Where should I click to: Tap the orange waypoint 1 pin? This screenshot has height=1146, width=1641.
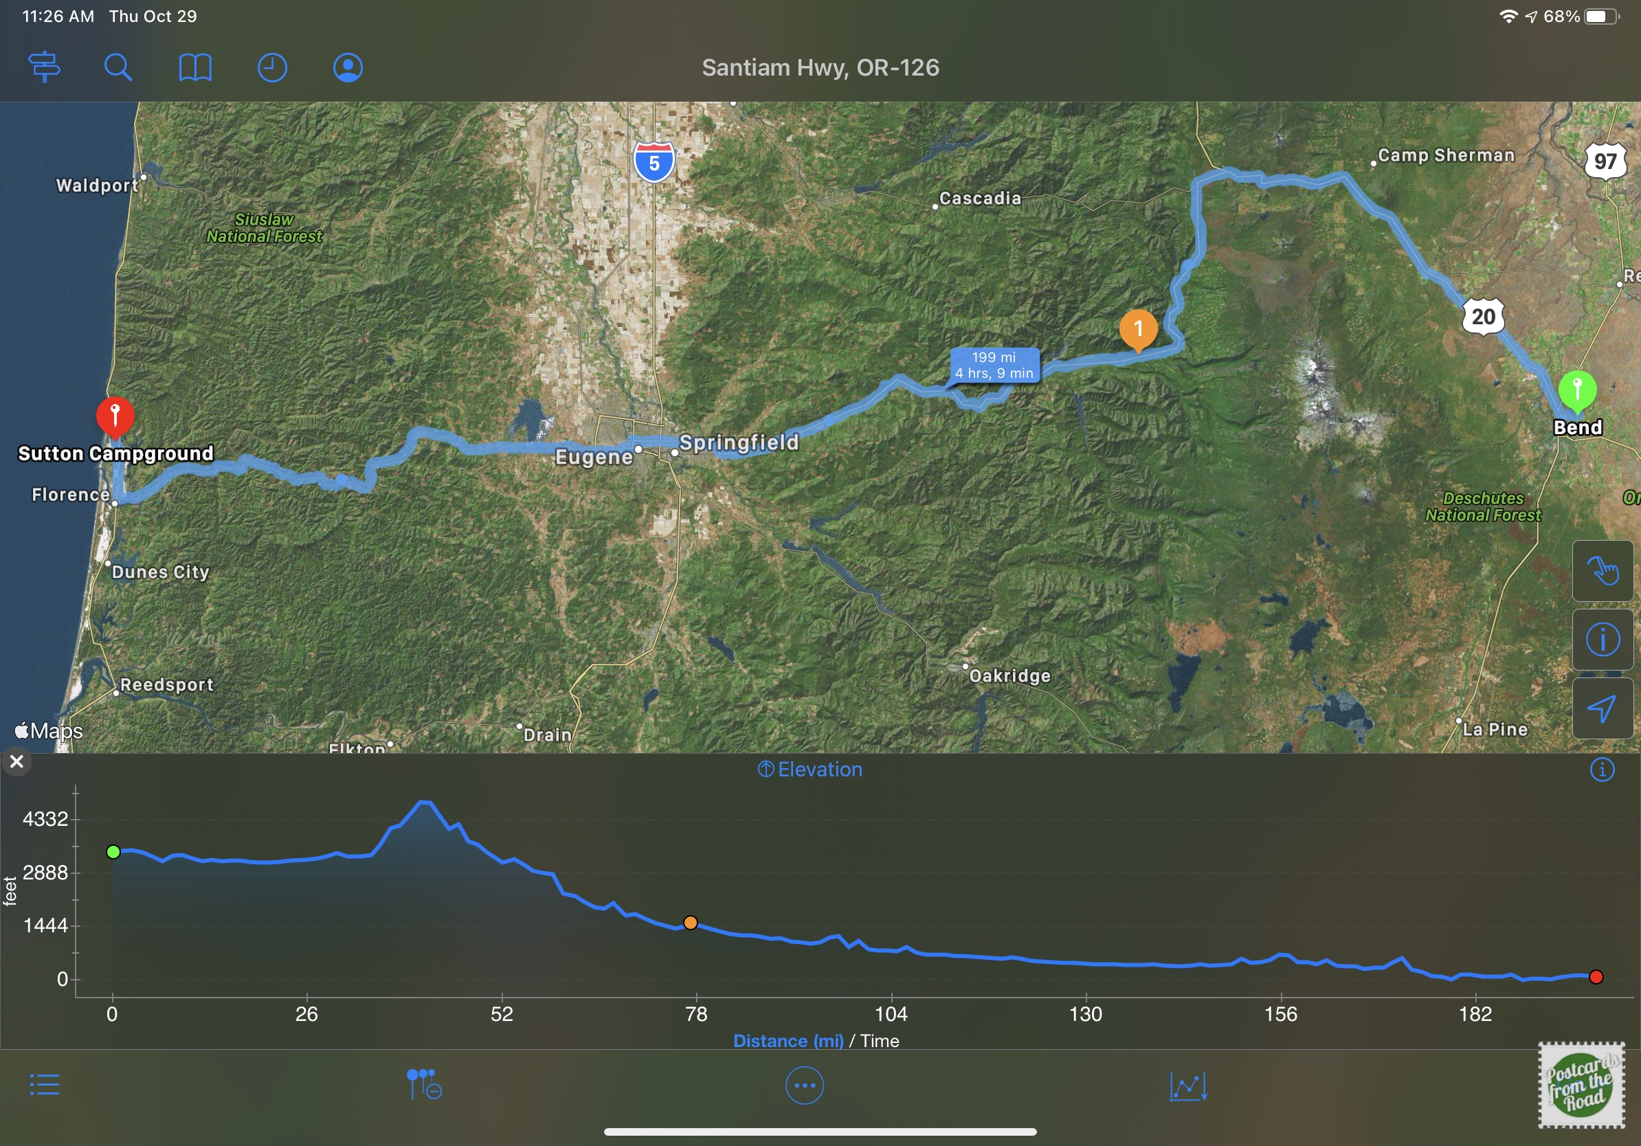[x=1138, y=330]
